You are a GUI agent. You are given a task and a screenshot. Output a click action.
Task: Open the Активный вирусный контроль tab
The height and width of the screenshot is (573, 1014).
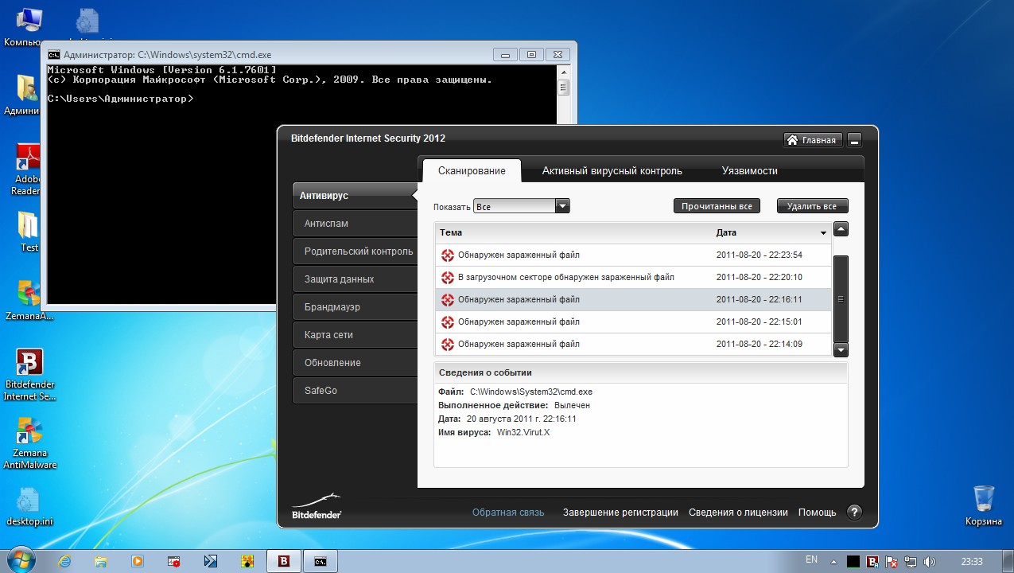pyautogui.click(x=612, y=170)
